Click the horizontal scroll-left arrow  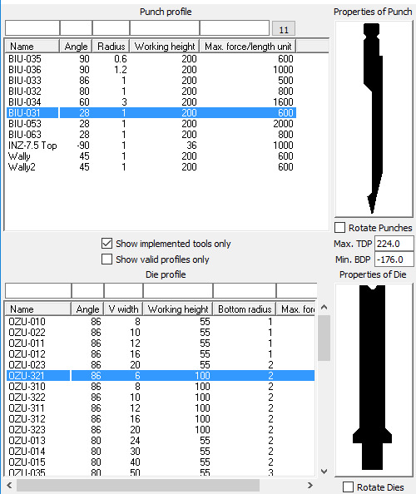click(x=9, y=485)
